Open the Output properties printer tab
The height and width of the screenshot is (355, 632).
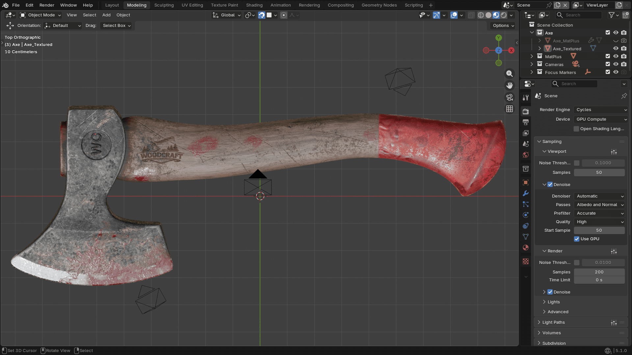(x=526, y=122)
